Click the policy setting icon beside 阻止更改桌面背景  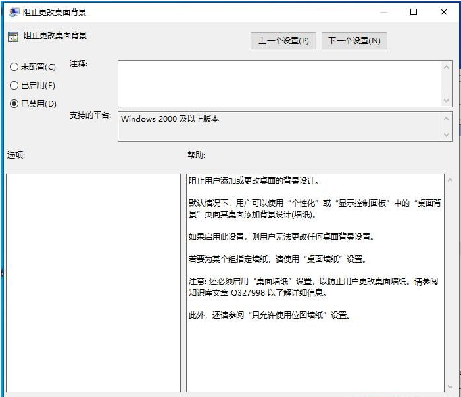point(12,36)
